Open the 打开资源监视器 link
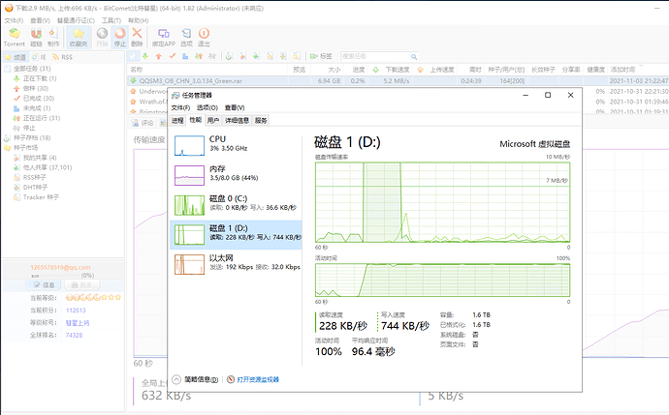Viewport: 669px width, 415px height. point(258,379)
